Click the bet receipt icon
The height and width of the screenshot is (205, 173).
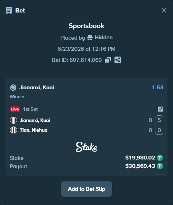pyautogui.click(x=9, y=10)
